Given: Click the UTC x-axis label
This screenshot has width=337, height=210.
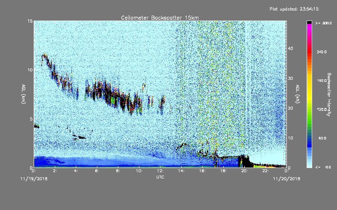Looking at the screenshot, I should 160,177.
